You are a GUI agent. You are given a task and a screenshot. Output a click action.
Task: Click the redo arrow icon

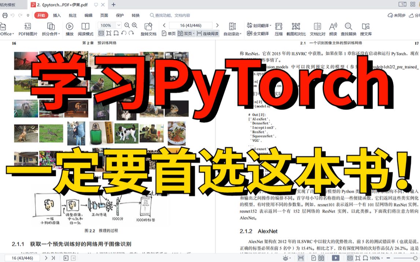click(20, 15)
